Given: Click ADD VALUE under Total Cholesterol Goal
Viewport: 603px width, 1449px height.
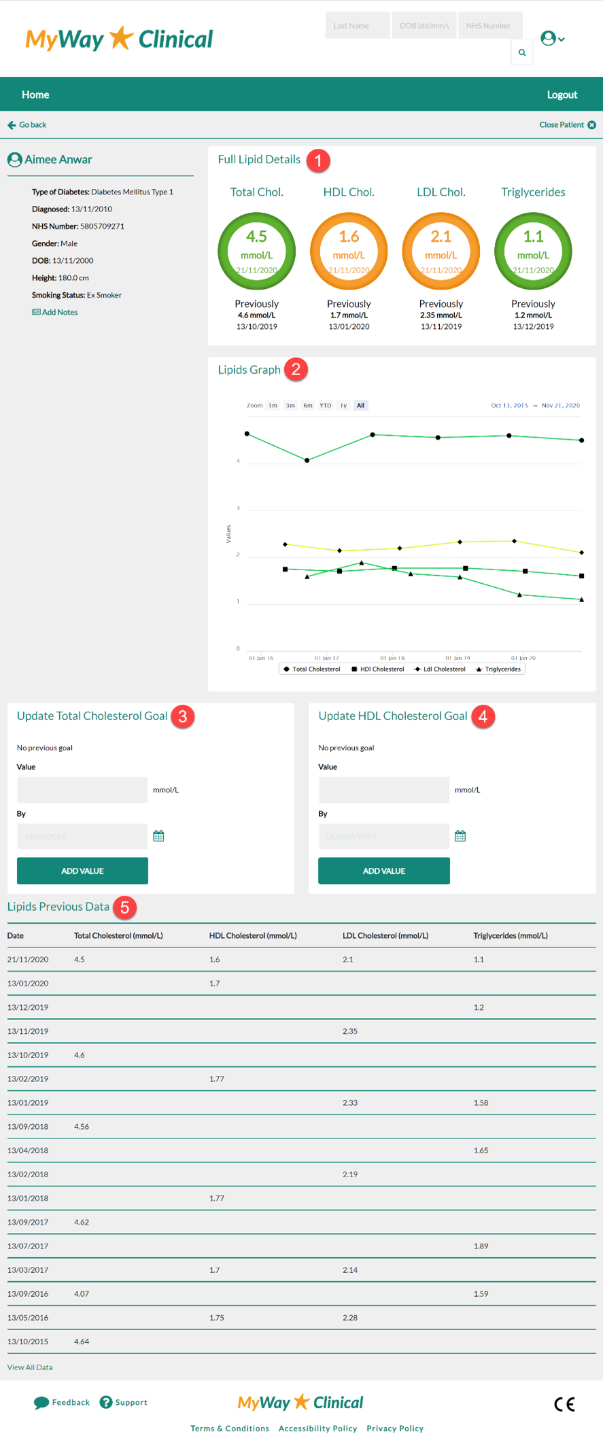Looking at the screenshot, I should pyautogui.click(x=82, y=871).
